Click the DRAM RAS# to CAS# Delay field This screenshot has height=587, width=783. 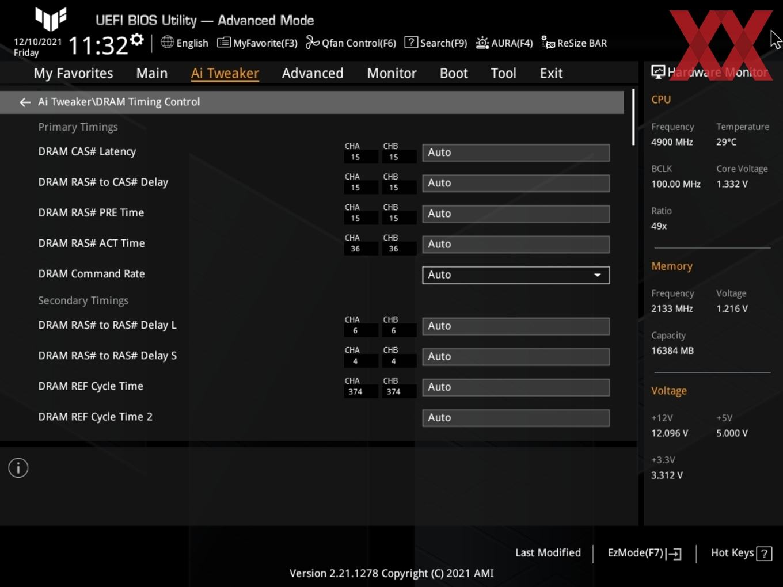[516, 183]
